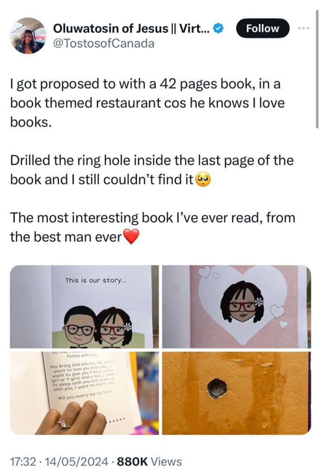This screenshot has width=321, height=476.
Task: Open the 'This is our story' photo
Action: (x=85, y=306)
